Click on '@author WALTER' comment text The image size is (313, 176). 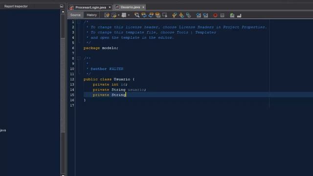(x=107, y=69)
